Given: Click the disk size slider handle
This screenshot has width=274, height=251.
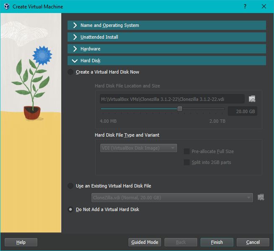Looking at the screenshot, I should click(x=180, y=109).
